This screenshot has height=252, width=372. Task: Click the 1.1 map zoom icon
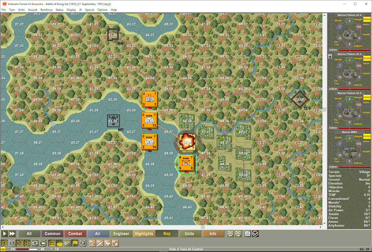tap(4, 243)
